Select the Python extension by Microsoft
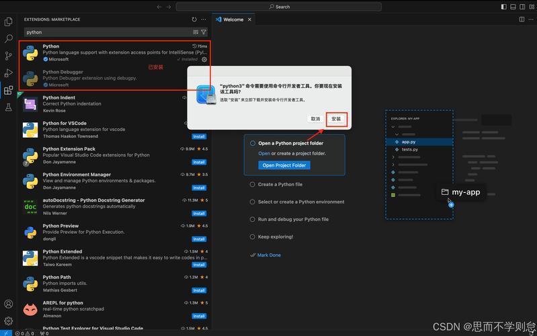Viewport: 537px width, 336px height. (115, 52)
